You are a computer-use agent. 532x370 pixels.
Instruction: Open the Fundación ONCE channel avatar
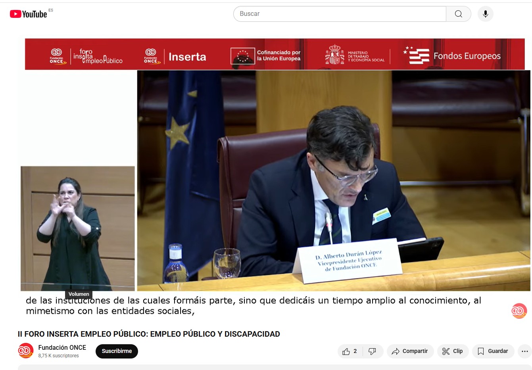point(26,351)
